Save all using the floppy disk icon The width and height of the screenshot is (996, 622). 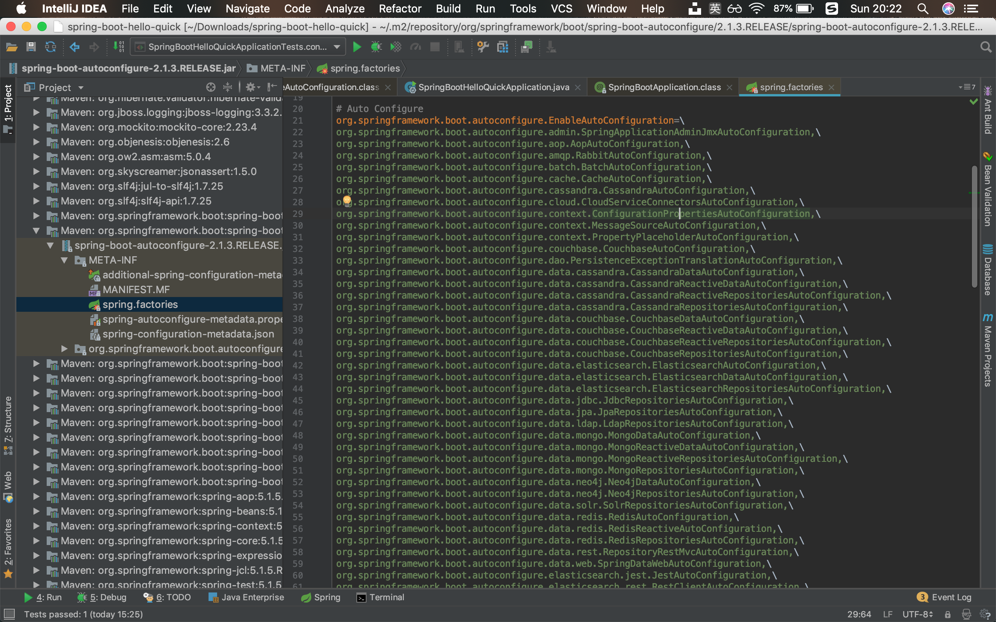pos(31,47)
